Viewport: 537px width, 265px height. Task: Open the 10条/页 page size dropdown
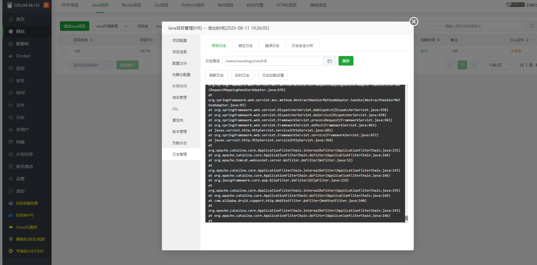500,65
